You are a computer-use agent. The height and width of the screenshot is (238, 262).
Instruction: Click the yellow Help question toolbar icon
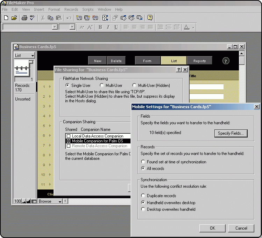pyautogui.click(x=150, y=18)
